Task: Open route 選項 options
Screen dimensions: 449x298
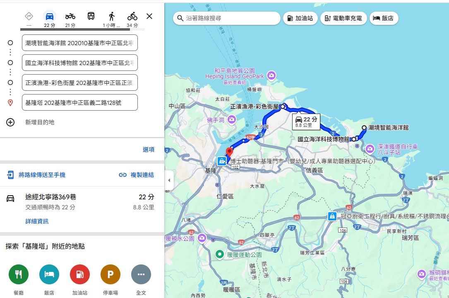Action: [148, 150]
